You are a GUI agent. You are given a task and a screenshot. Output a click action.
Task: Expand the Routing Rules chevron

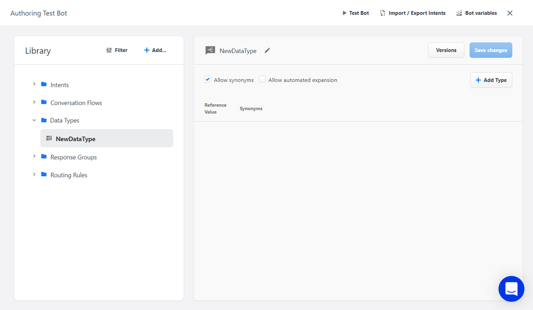(34, 175)
